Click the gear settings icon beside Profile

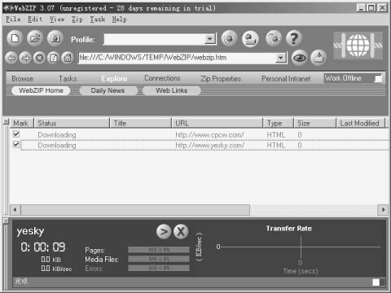[229, 38]
